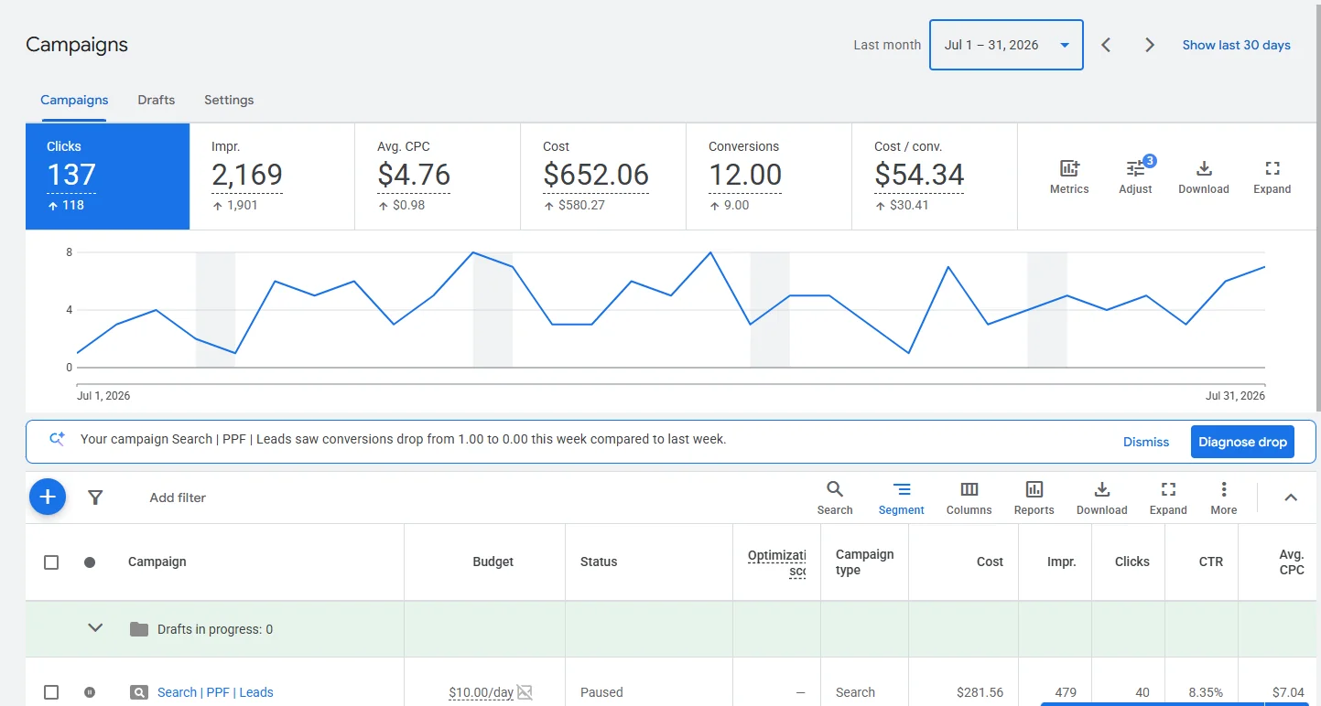Sort by the Campaign type column header
This screenshot has height=706, width=1321.
tap(864, 562)
